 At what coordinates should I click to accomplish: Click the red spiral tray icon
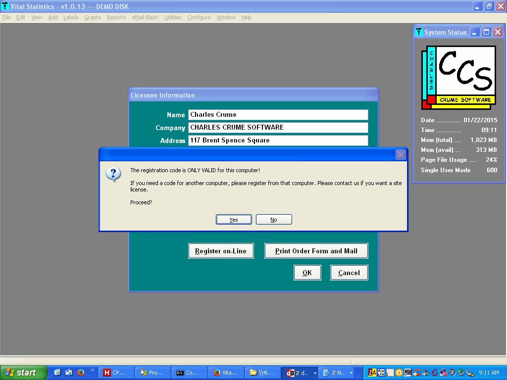click(435, 373)
